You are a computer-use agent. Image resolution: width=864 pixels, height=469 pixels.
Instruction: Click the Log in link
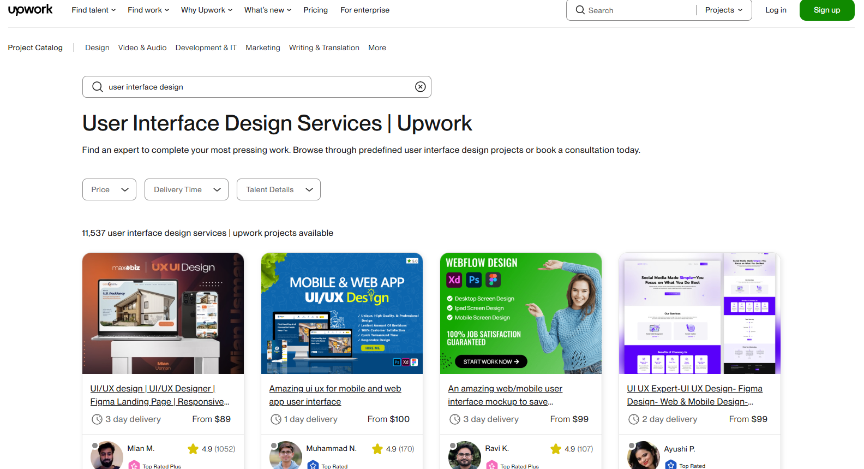click(x=776, y=10)
